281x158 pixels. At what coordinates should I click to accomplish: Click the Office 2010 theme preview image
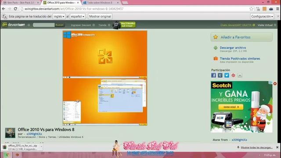pyautogui.click(x=105, y=78)
